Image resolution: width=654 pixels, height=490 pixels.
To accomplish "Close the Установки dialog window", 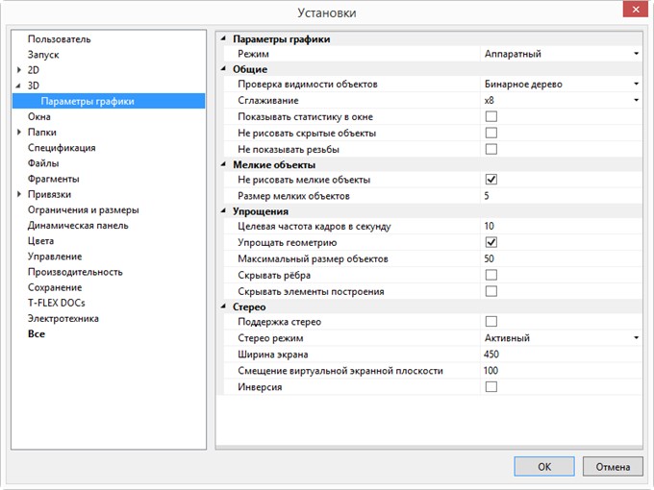I will point(630,12).
